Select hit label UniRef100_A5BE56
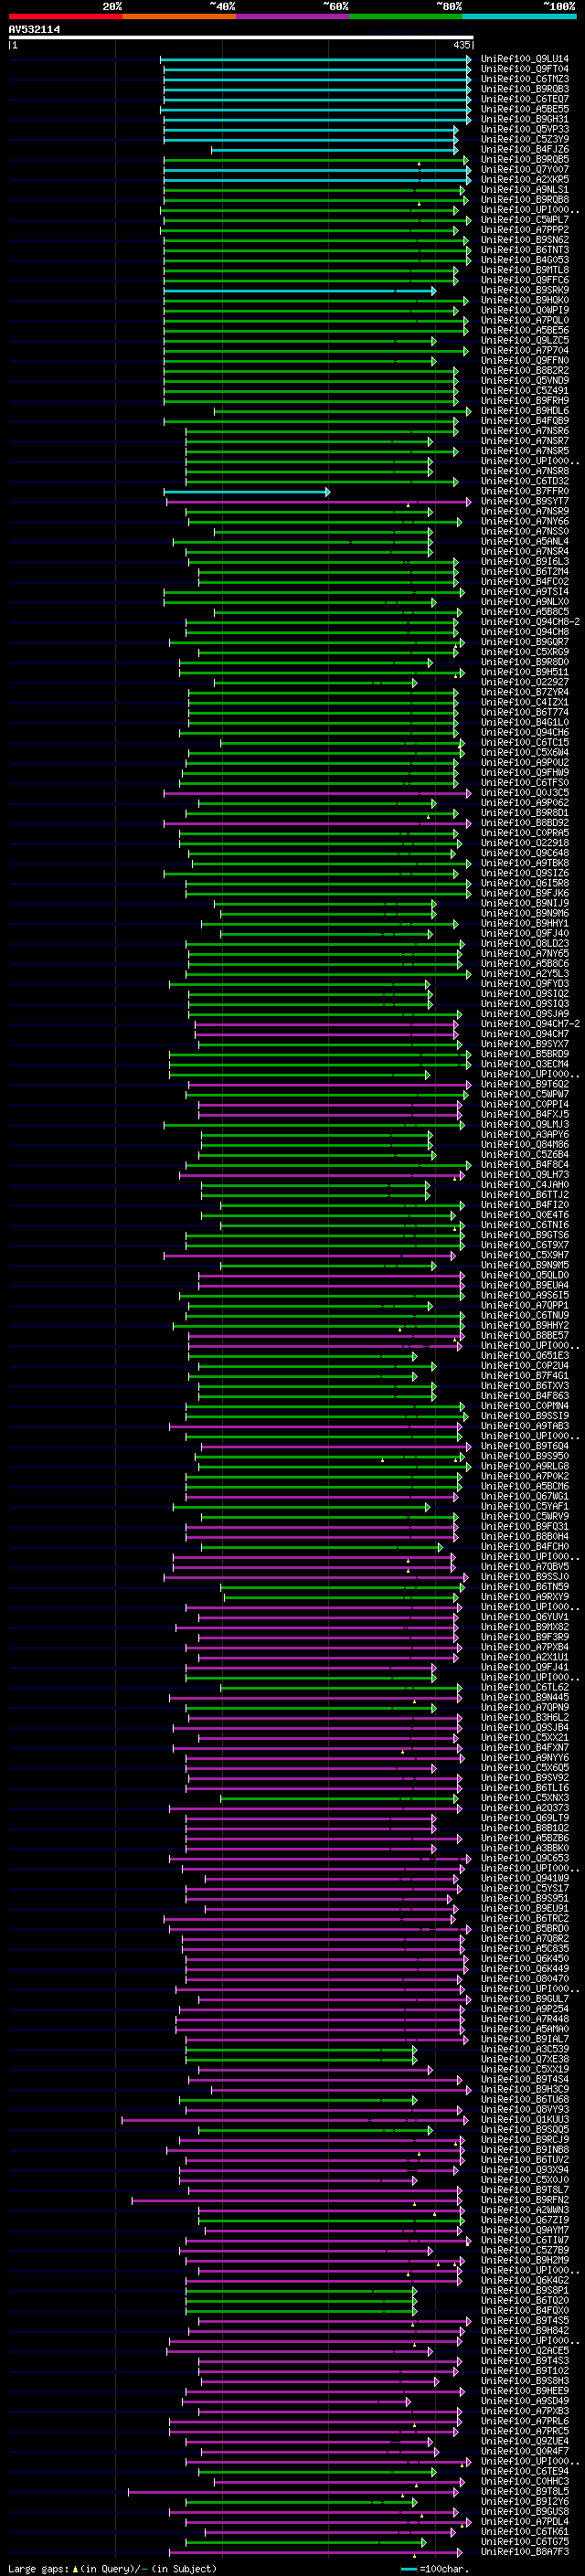This screenshot has width=585, height=2576. click(x=525, y=330)
